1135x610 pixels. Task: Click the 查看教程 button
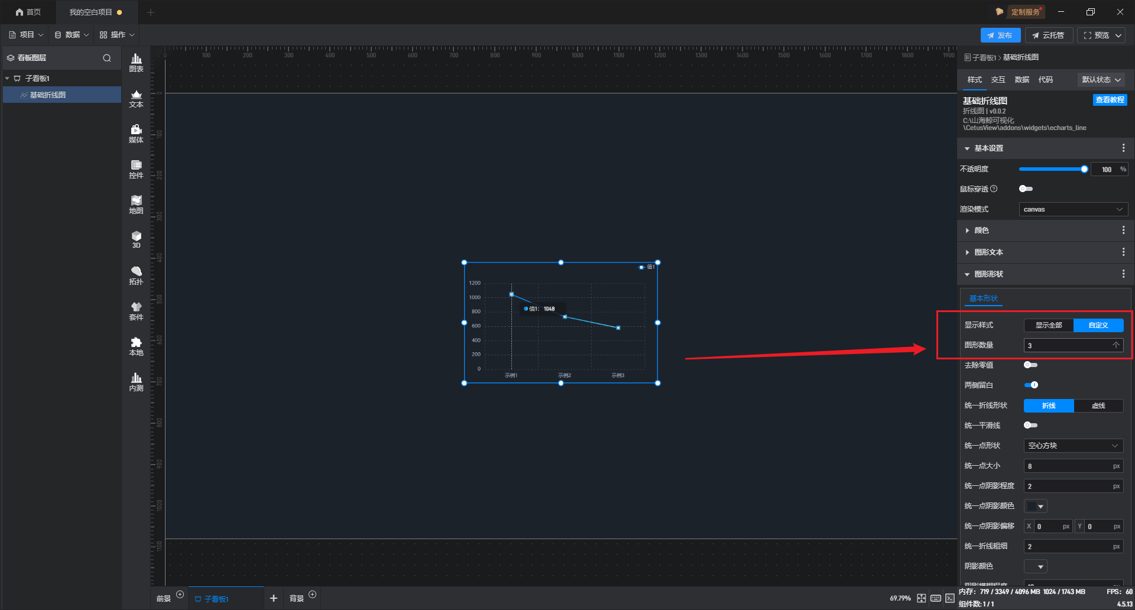pyautogui.click(x=1110, y=100)
